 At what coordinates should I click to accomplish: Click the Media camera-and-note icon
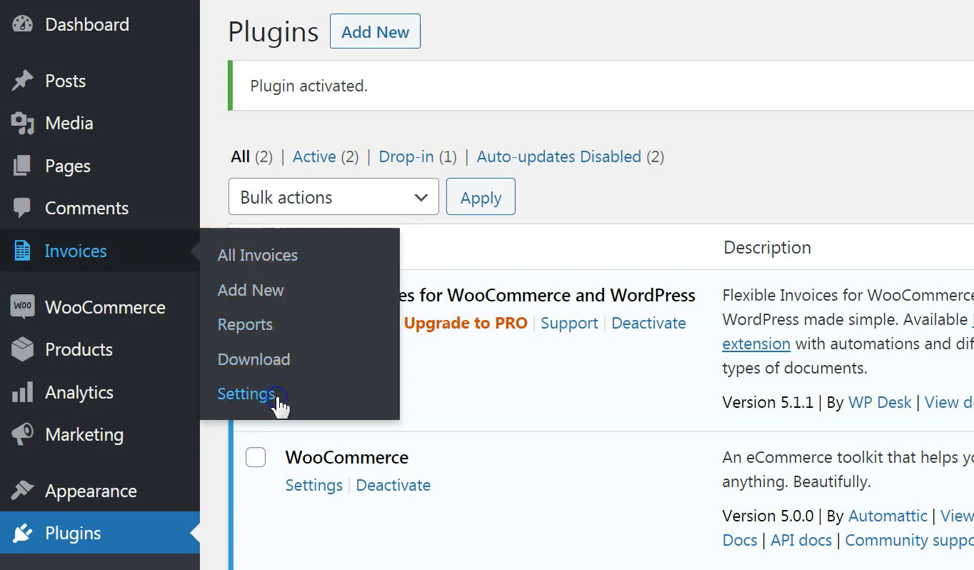(x=23, y=124)
